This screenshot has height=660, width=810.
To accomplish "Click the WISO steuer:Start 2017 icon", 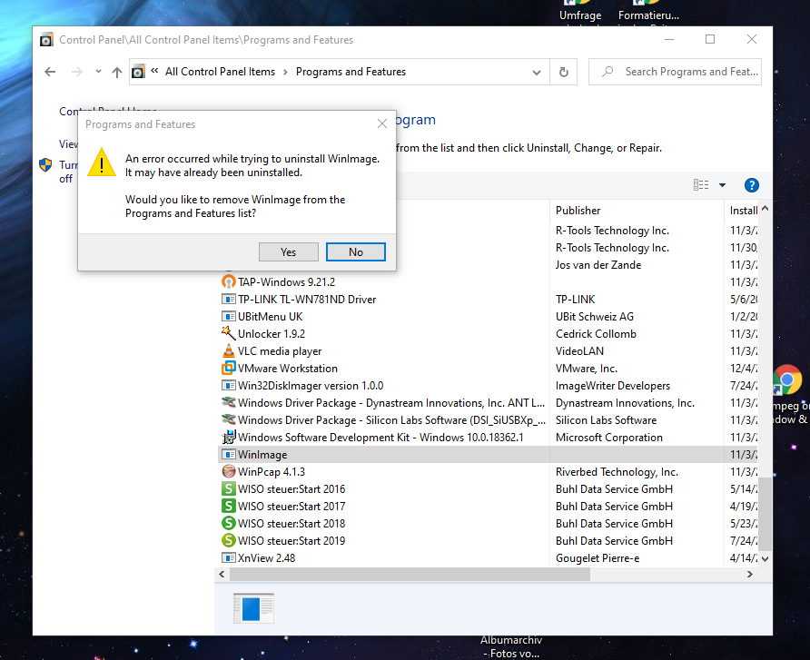I will click(x=228, y=506).
